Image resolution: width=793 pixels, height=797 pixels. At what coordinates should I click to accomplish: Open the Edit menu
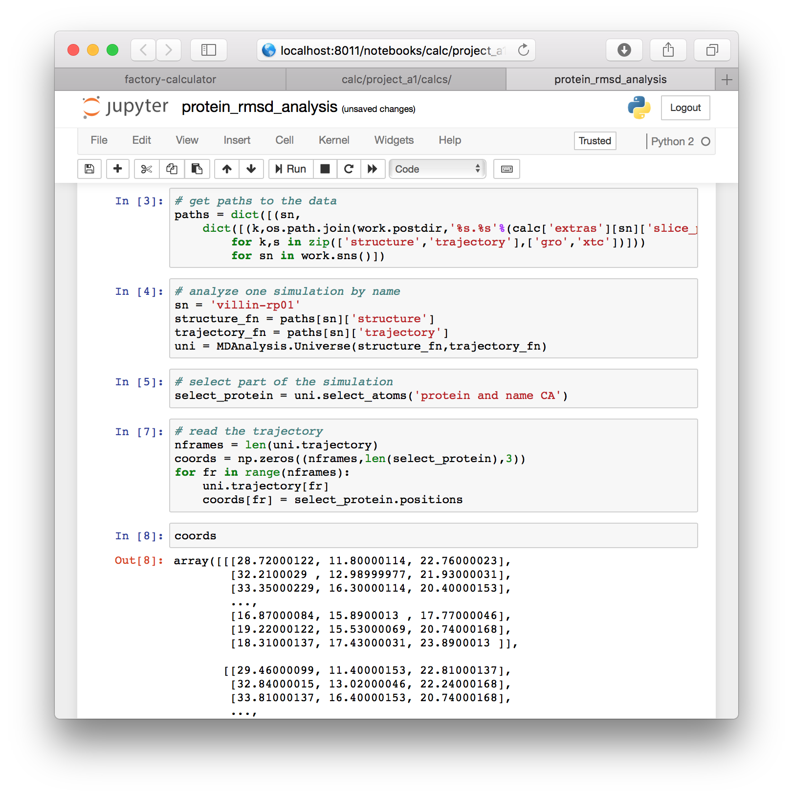(x=141, y=140)
